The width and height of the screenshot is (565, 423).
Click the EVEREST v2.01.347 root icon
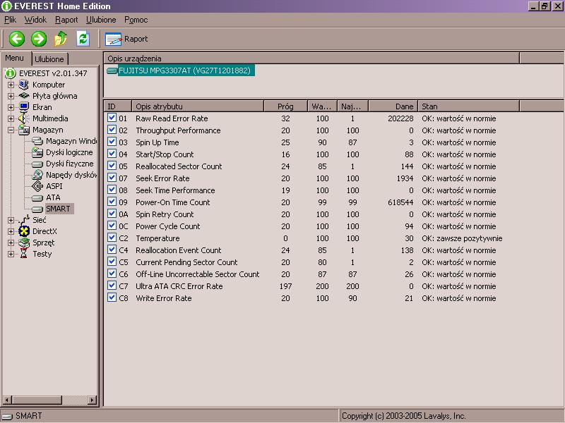11,73
